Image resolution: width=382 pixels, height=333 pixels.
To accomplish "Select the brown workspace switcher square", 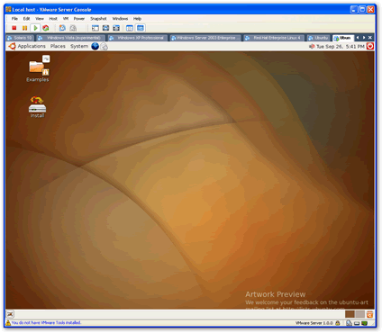I will pos(350,314).
